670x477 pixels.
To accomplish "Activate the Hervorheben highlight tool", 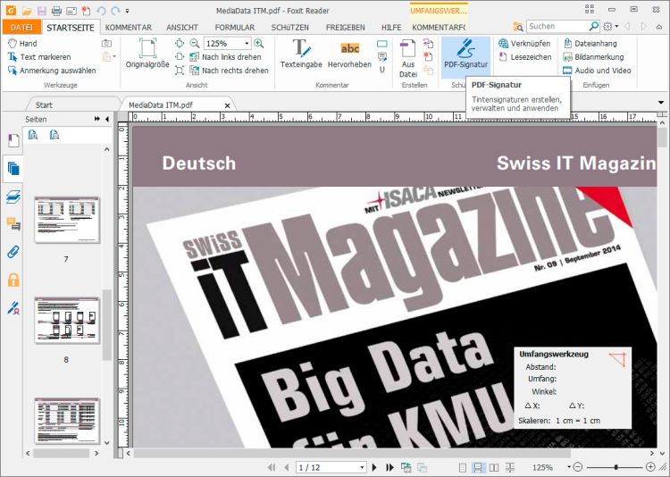I will pyautogui.click(x=349, y=55).
